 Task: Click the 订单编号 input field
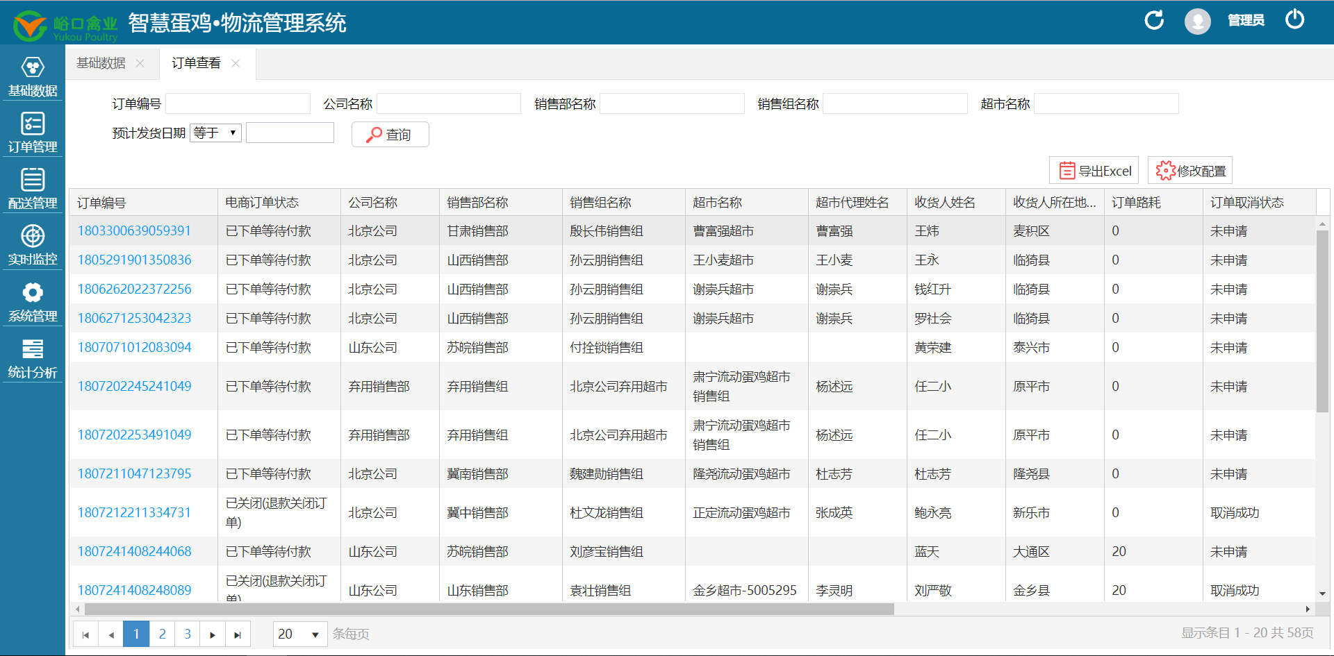(238, 103)
